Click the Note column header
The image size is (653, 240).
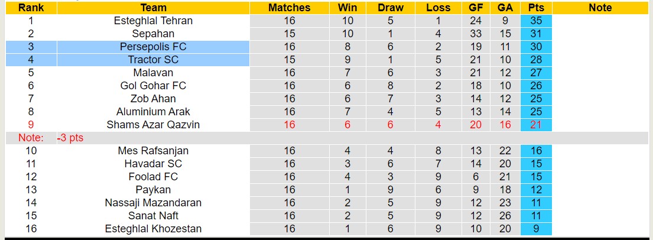[x=600, y=8]
